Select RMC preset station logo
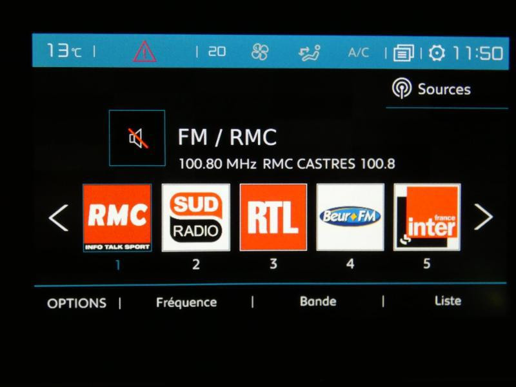Screen dimensions: 516x387 (x=117, y=218)
